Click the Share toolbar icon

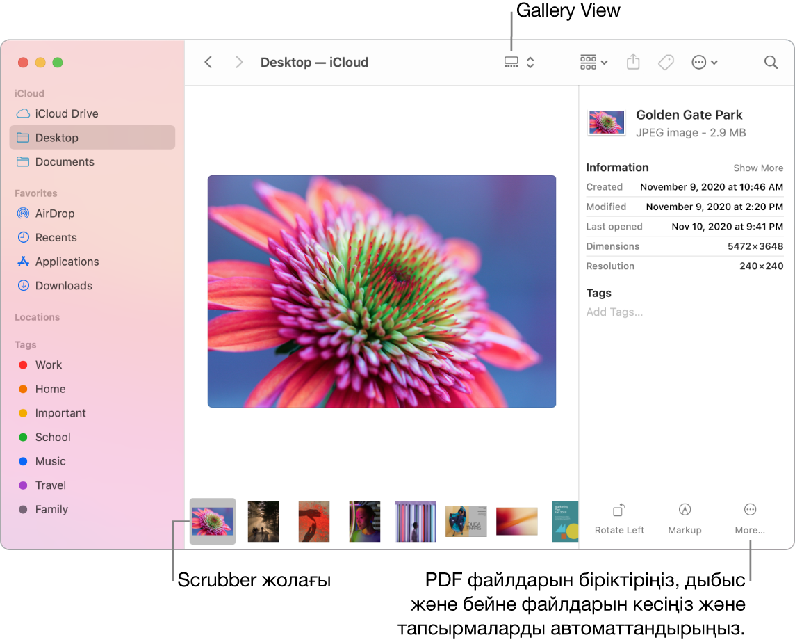(633, 63)
